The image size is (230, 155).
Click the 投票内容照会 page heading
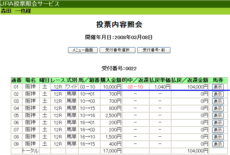pos(119,25)
